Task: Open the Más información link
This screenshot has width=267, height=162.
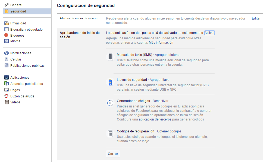Action: (161, 43)
